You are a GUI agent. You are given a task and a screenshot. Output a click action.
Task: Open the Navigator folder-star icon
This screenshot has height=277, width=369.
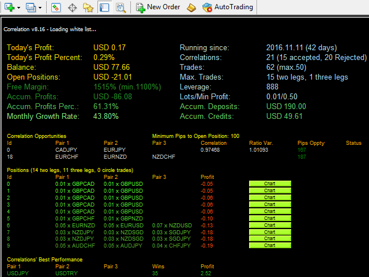tap(88, 8)
